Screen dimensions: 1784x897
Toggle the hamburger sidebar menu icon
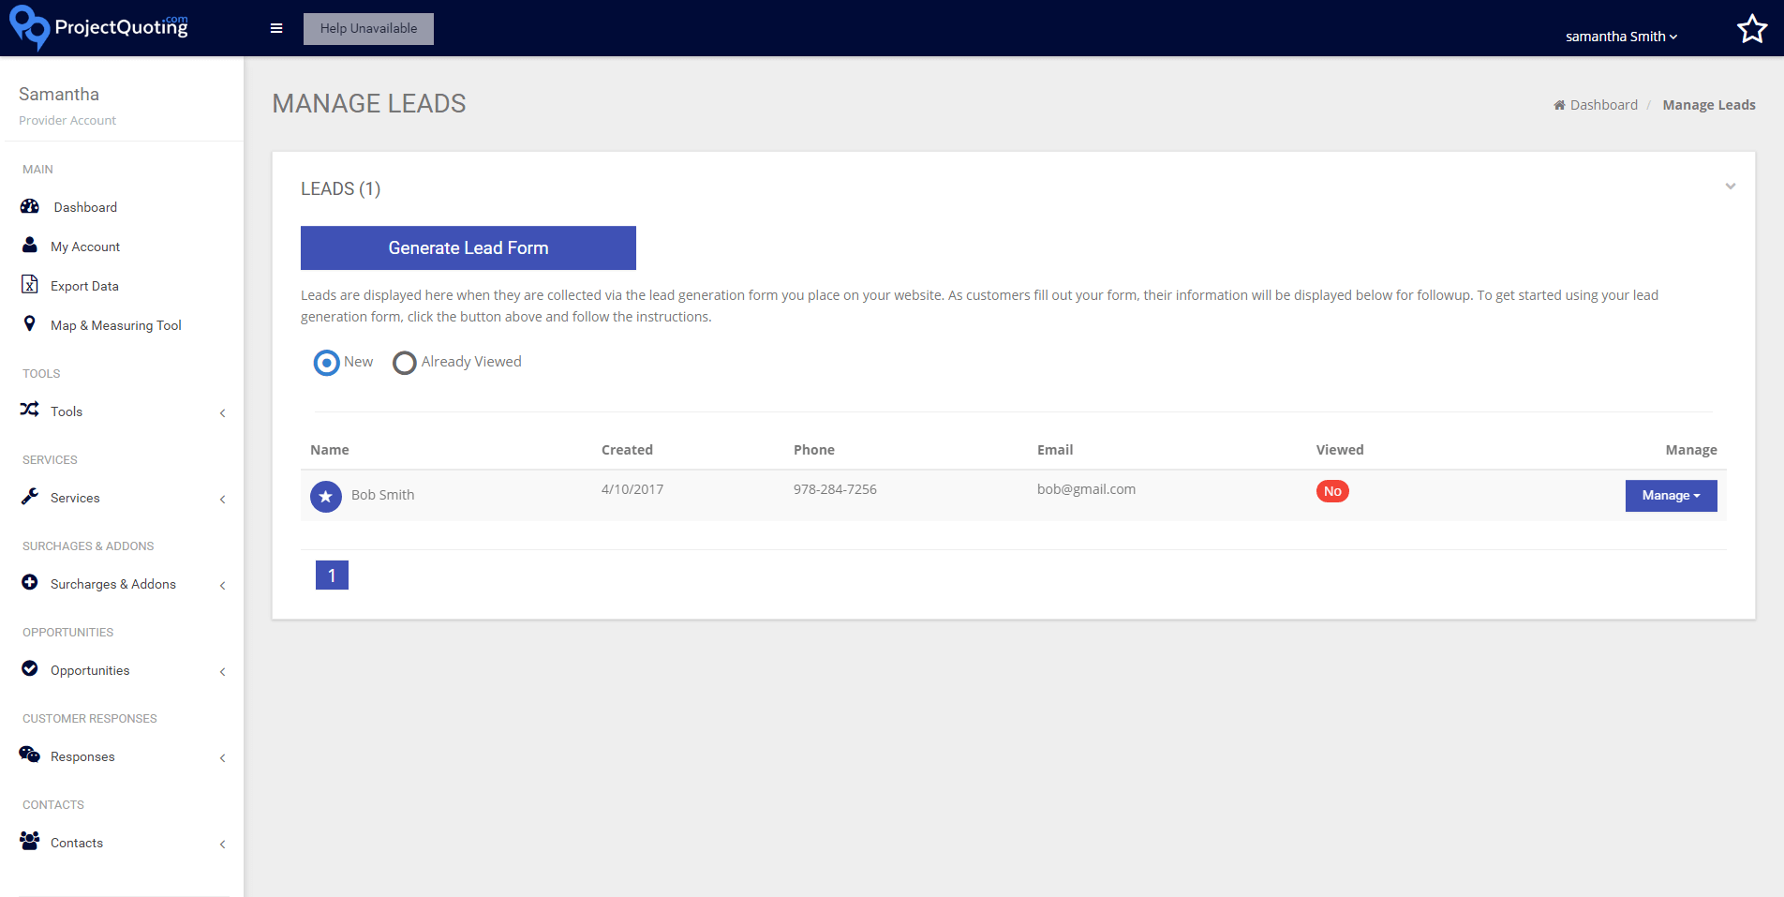(276, 28)
